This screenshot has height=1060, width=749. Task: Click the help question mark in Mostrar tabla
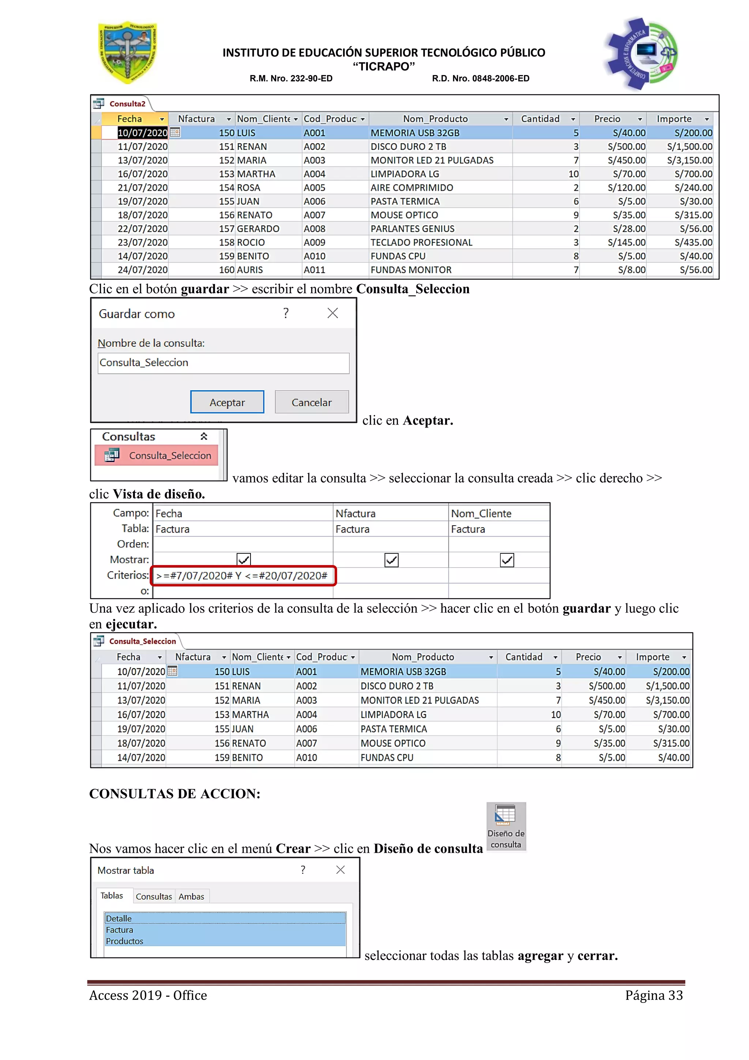pos(303,870)
